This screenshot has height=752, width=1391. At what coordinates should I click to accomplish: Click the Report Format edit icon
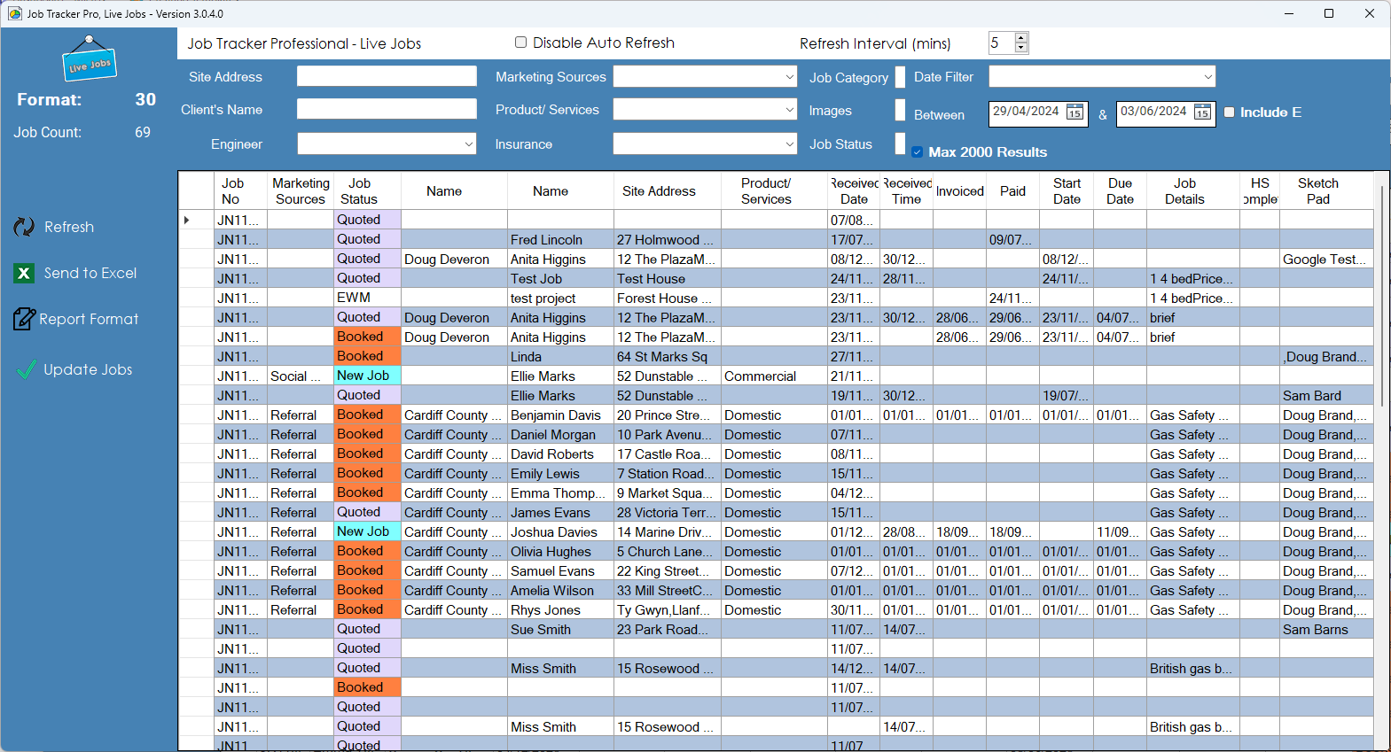(x=24, y=319)
